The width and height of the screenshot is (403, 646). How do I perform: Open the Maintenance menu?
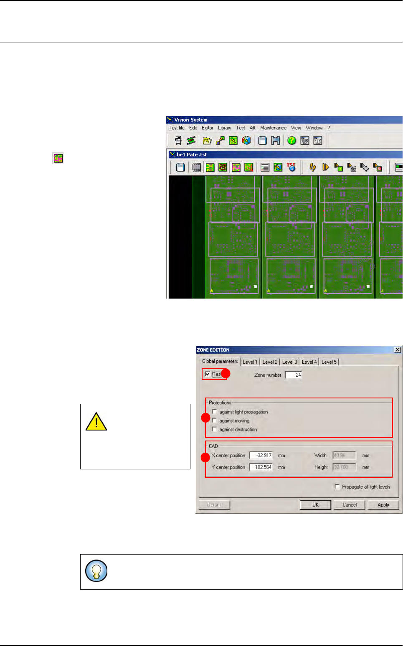[x=273, y=128]
